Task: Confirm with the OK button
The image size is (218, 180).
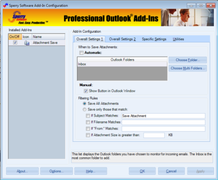Action: 142,171
